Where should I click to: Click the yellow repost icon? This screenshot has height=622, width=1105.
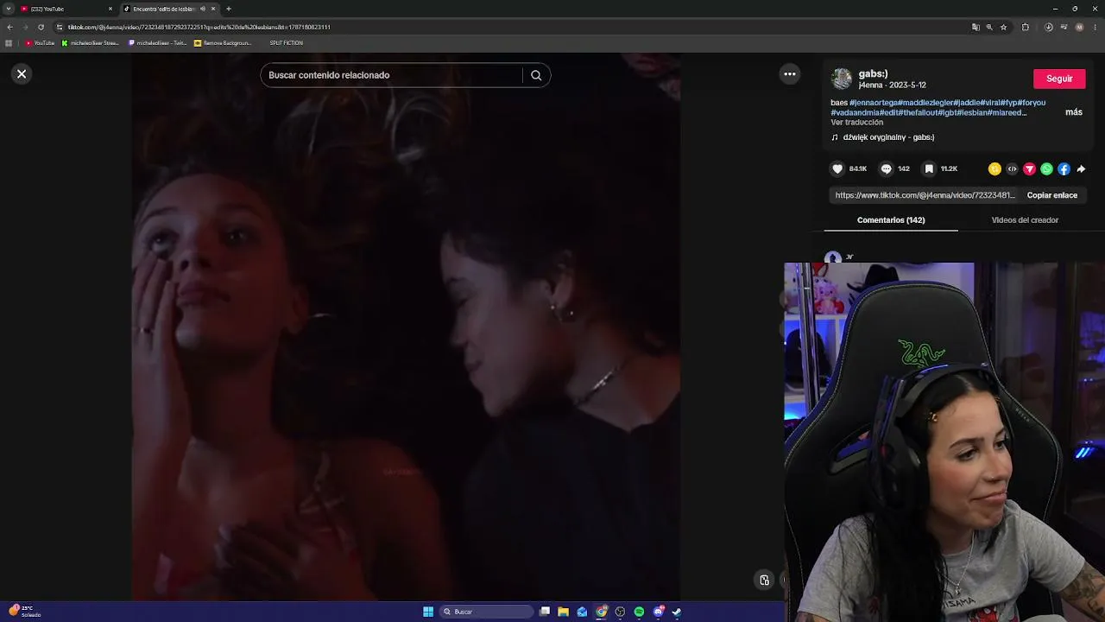click(994, 169)
